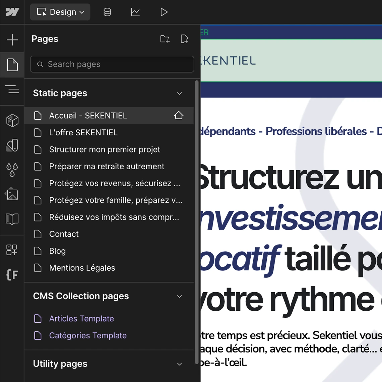Click the Search pages field
Image resolution: width=382 pixels, height=382 pixels.
point(112,64)
